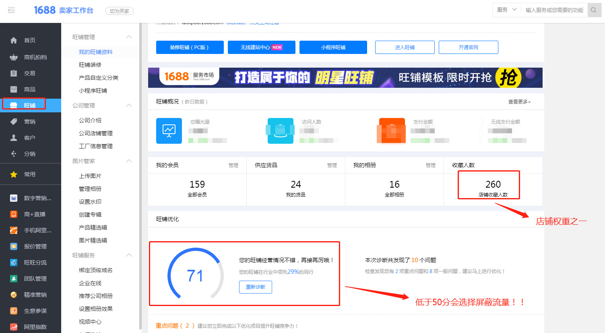This screenshot has width=605, height=333.
Task: Open the 报价管理 app icon
Action: tap(14, 246)
